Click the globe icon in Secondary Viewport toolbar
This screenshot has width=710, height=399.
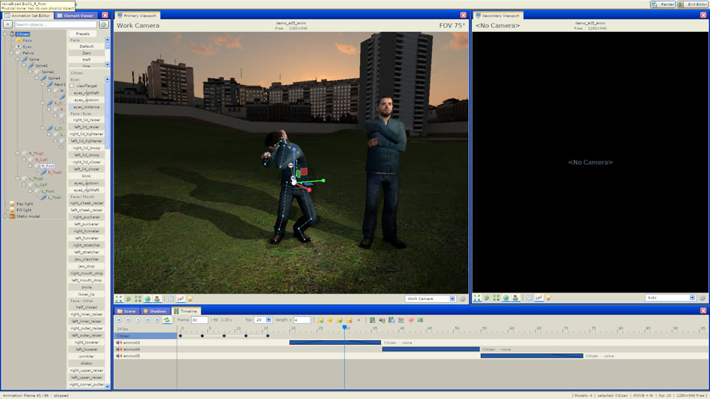tap(506, 298)
